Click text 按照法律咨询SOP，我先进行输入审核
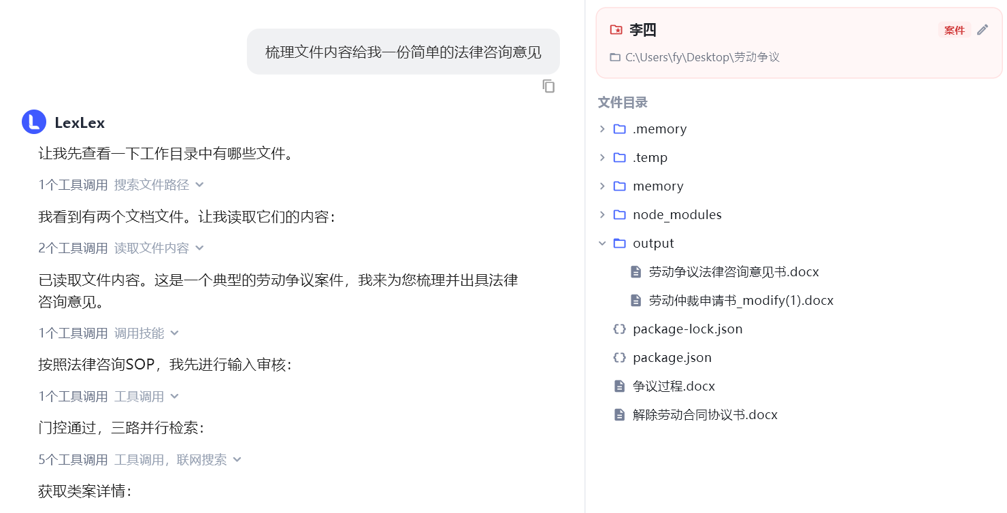The height and width of the screenshot is (513, 1007). coord(165,365)
